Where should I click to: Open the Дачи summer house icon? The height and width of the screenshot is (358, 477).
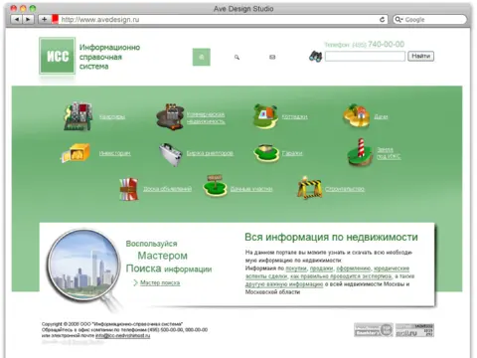tap(357, 115)
